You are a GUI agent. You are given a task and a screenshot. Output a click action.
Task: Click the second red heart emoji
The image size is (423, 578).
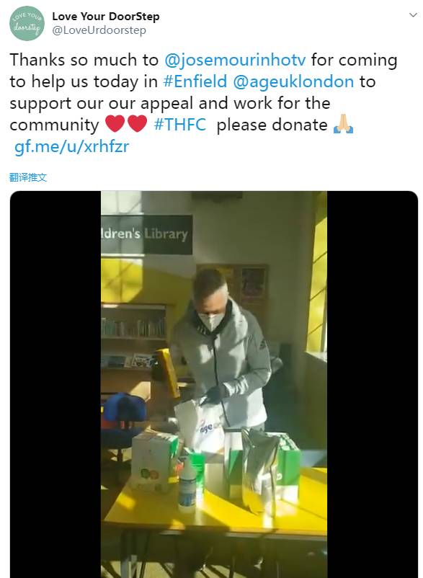(138, 124)
